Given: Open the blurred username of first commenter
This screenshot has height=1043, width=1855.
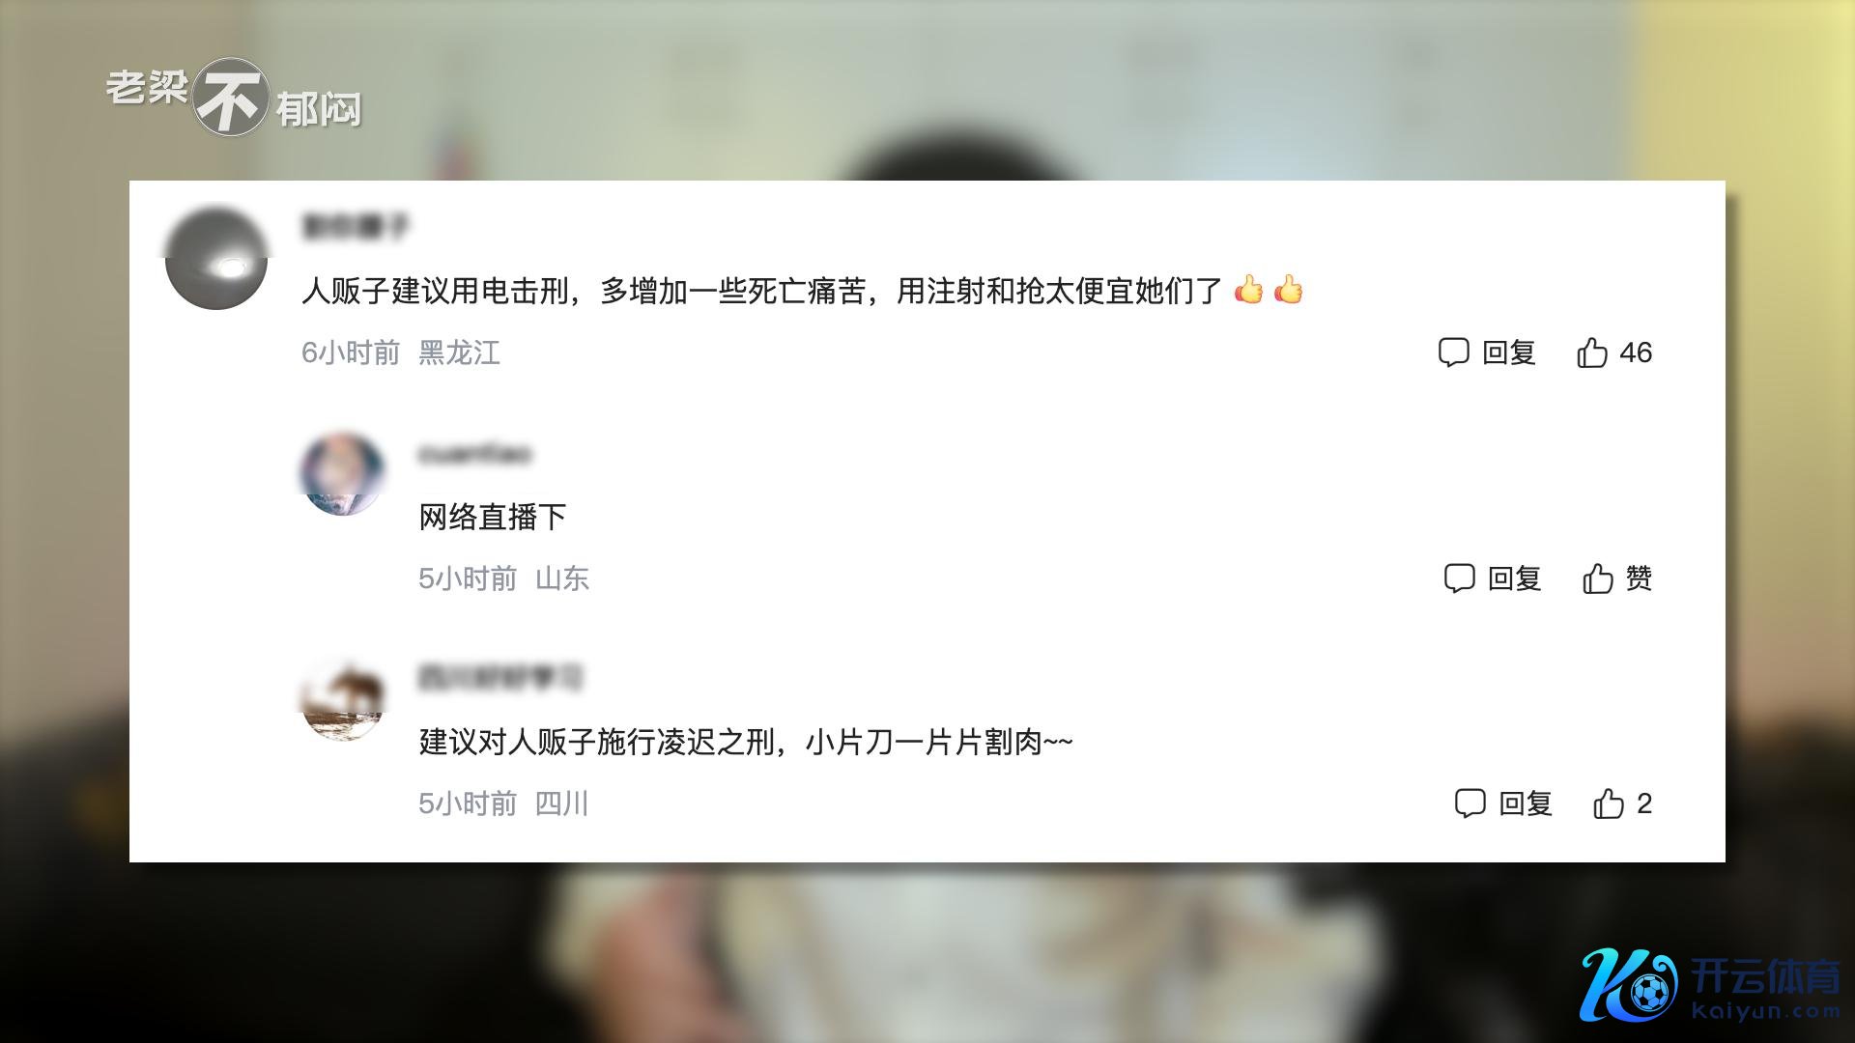Looking at the screenshot, I should 357,228.
